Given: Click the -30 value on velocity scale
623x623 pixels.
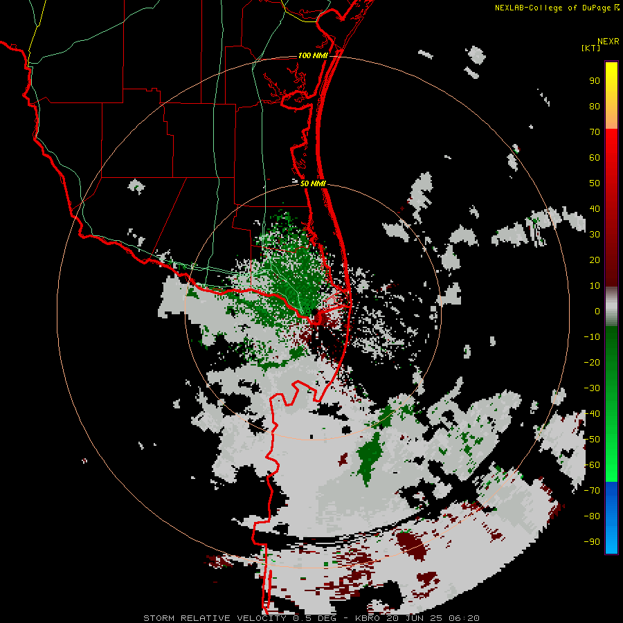Looking at the screenshot, I should click(x=592, y=388).
